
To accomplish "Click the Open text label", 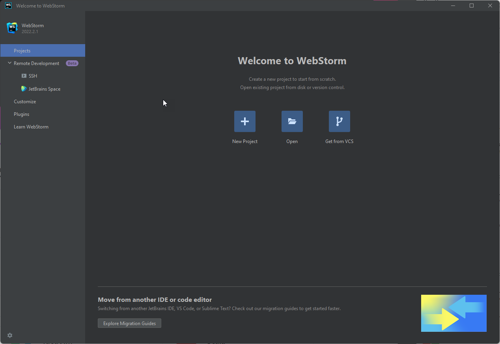I will coord(292,141).
